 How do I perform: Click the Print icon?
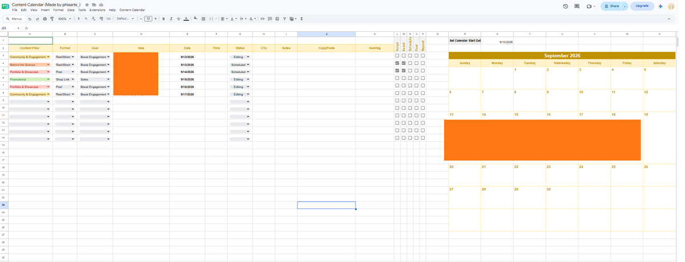45,19
